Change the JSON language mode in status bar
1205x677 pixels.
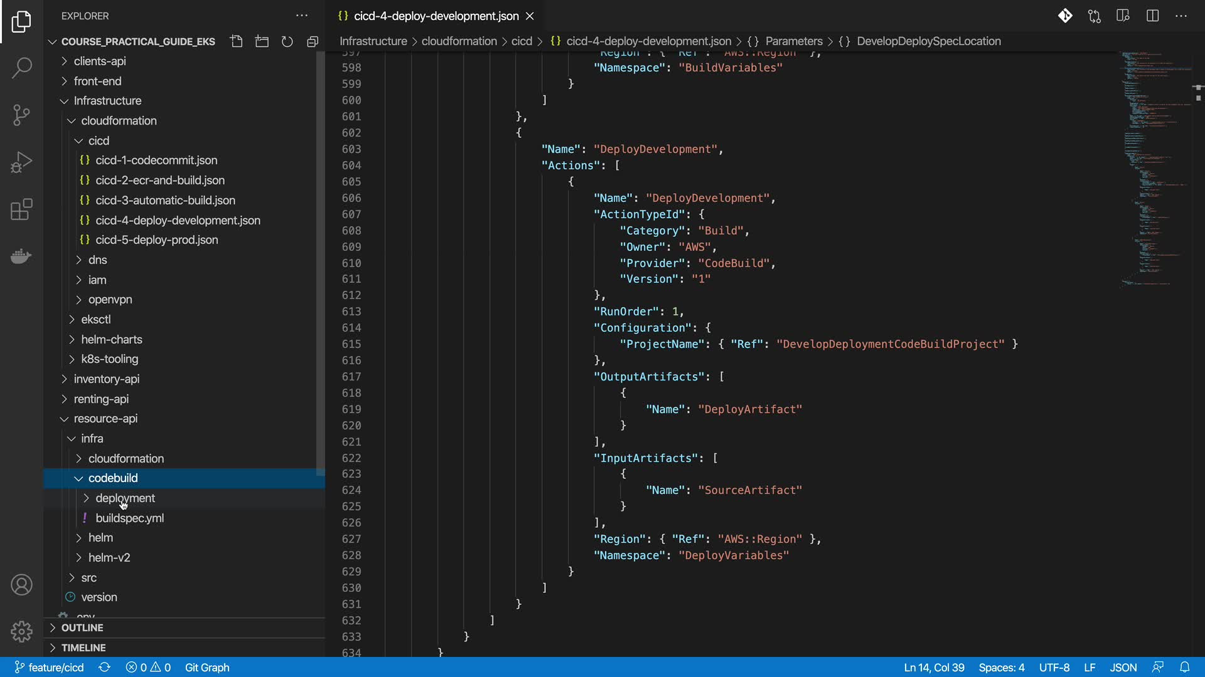(x=1123, y=668)
